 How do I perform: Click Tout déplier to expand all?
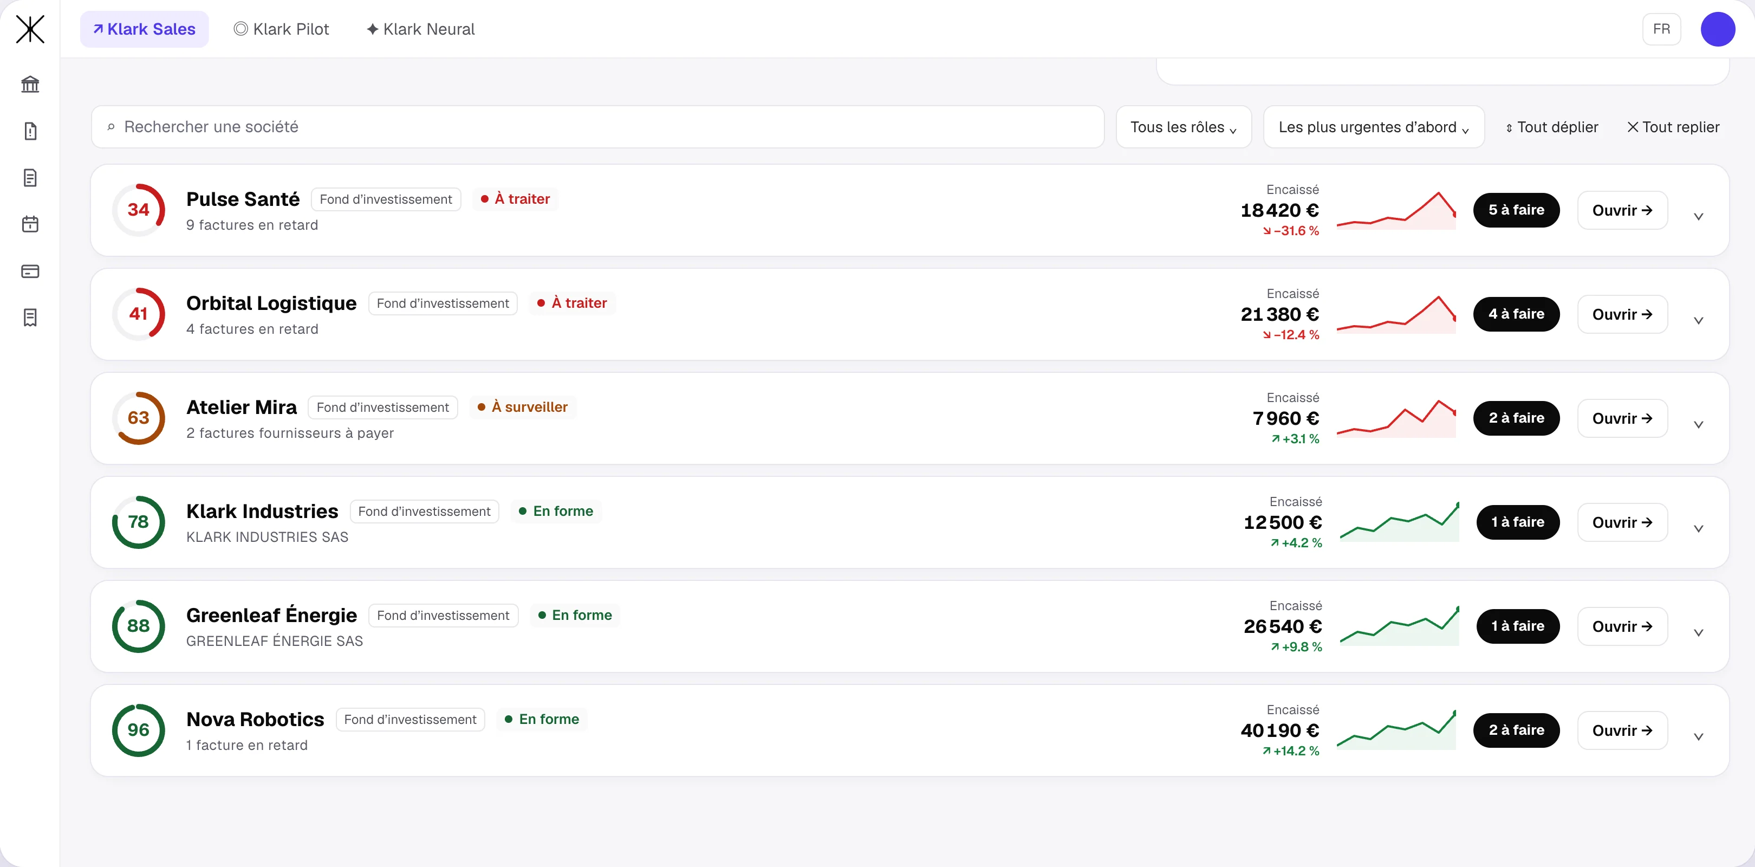[1551, 127]
